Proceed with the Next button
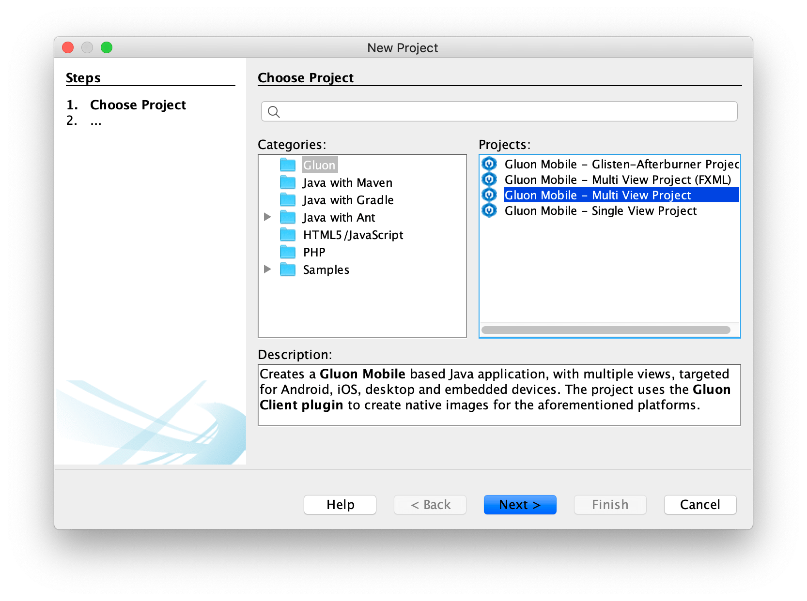 tap(520, 505)
